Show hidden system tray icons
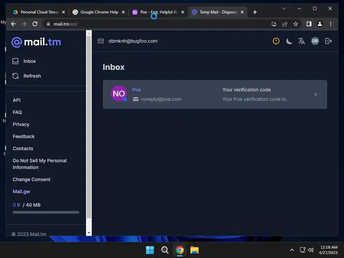Screen dimensions: 344x258 point(292,250)
